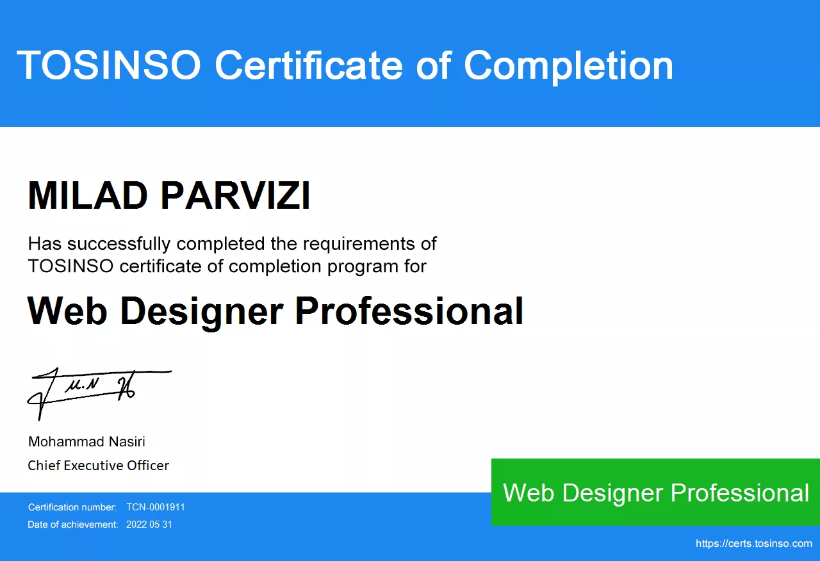The image size is (820, 561).
Task: Select certification number TCN-0001911
Action: (156, 507)
